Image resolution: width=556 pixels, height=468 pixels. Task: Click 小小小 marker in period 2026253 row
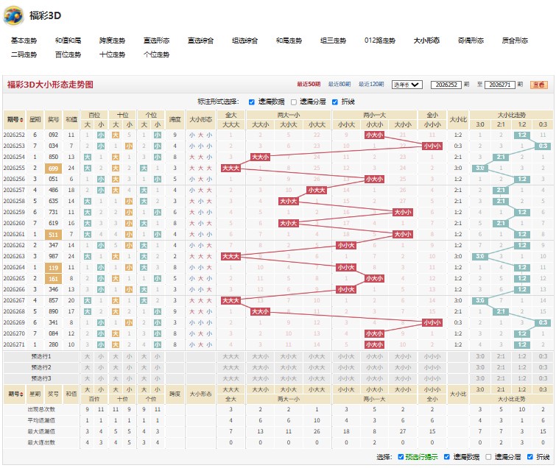point(432,146)
